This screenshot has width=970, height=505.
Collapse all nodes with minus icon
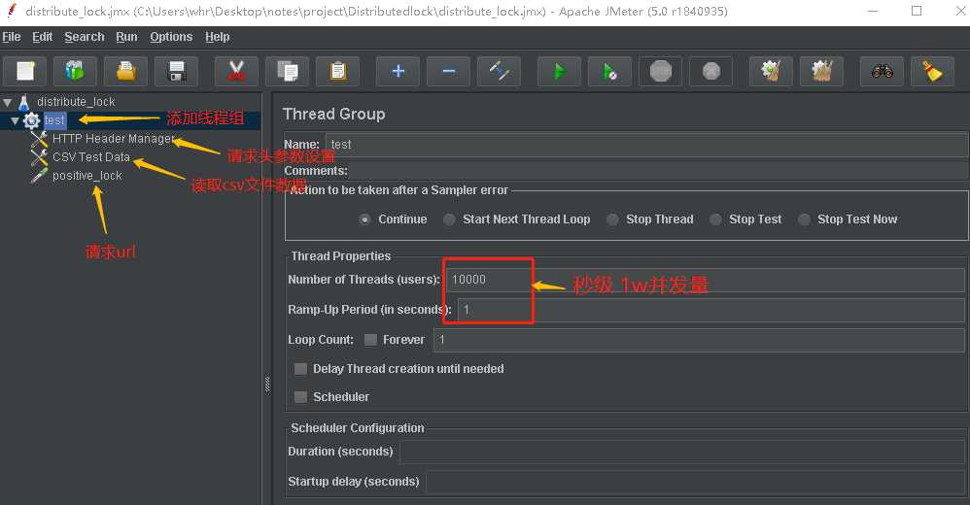click(448, 71)
